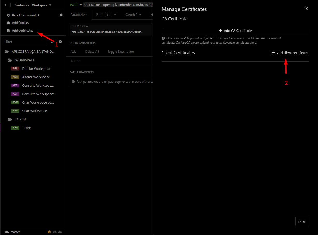
Task: Click Done in Manage Certificates
Action: coord(302,222)
